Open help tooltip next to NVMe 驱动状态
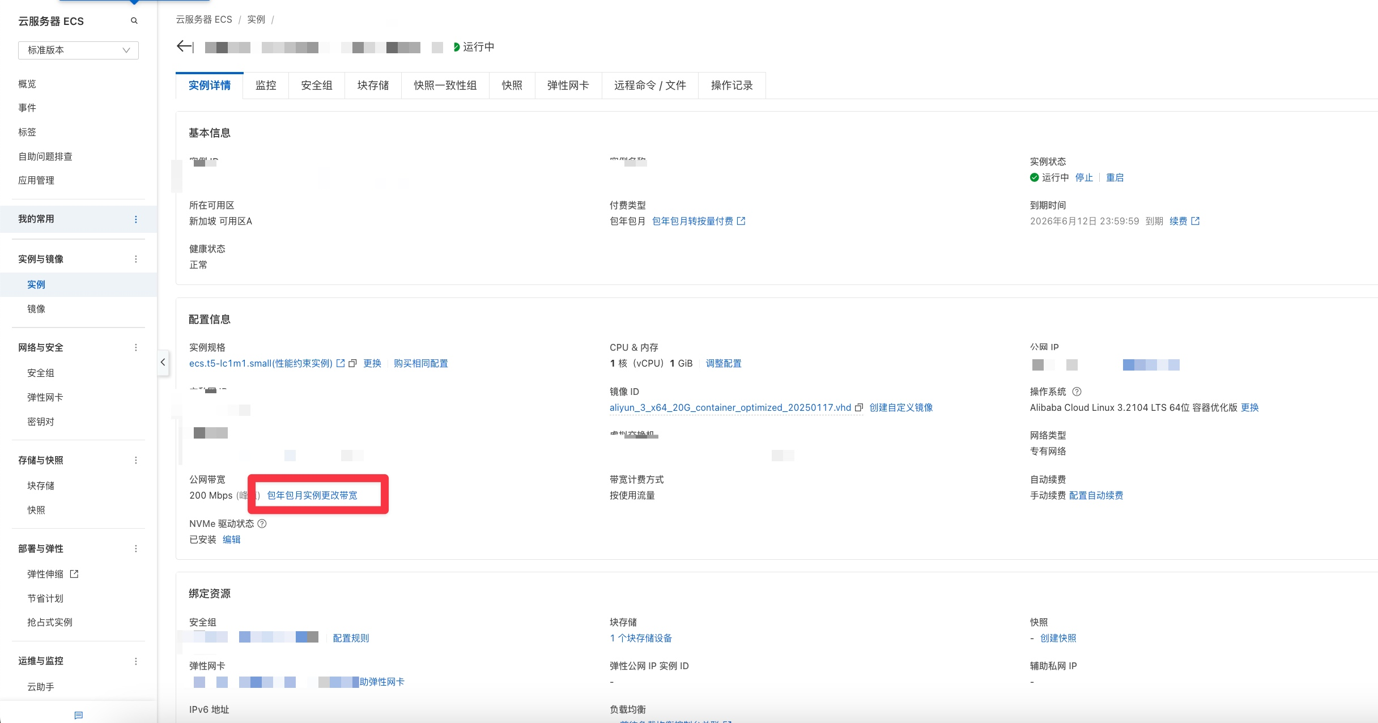This screenshot has height=723, width=1378. (x=262, y=524)
